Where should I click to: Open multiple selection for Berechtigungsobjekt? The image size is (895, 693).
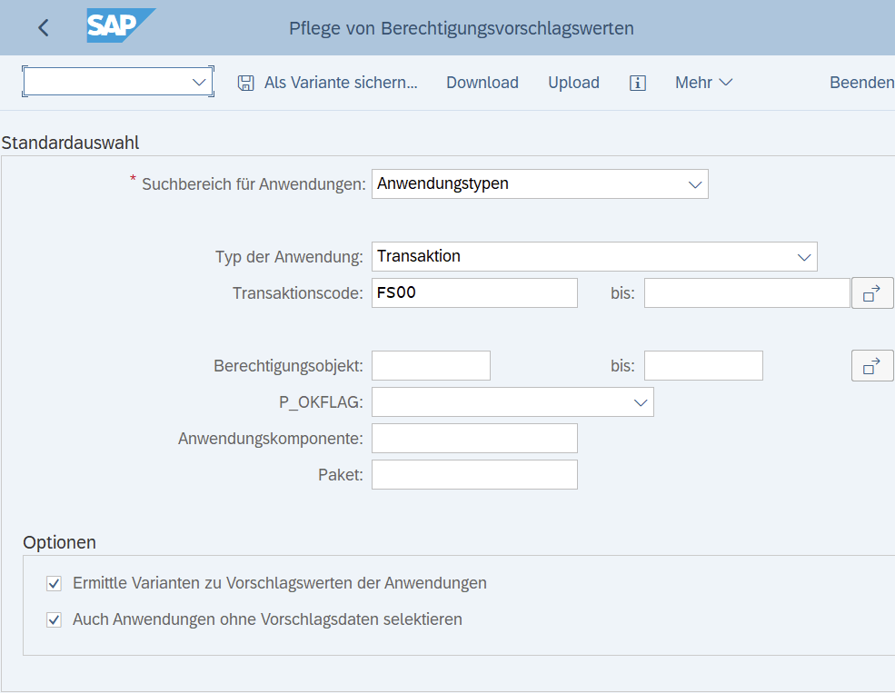(x=872, y=366)
